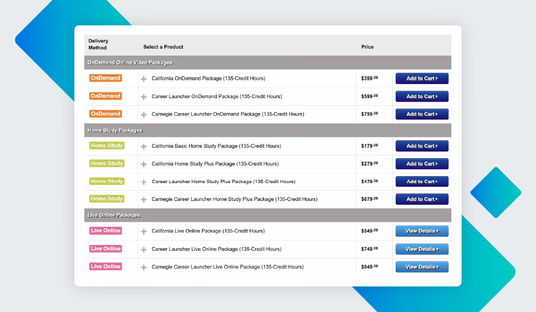536x312 pixels.
Task: View details of California Live Online Package
Action: pos(422,231)
